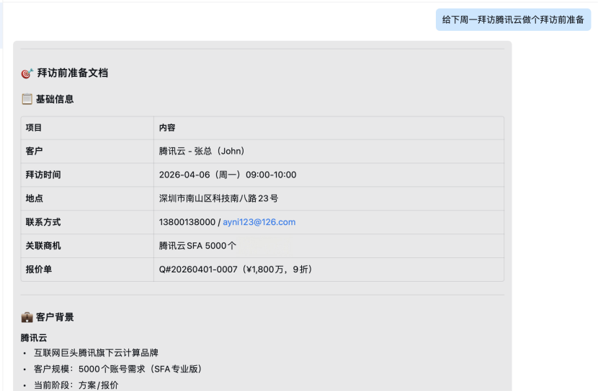Image resolution: width=598 pixels, height=391 pixels.
Task: Click the target emoji beside 拜访前准备文档
Action: coord(27,73)
